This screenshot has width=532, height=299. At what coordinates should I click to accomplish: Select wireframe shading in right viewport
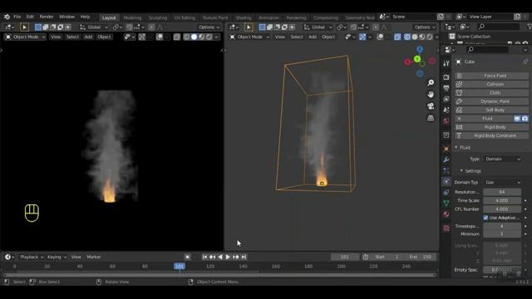pos(407,37)
